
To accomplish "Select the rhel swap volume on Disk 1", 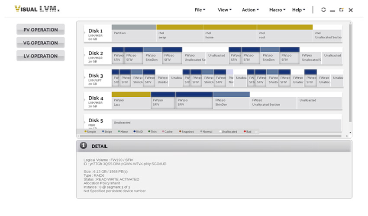I will 179,34.
